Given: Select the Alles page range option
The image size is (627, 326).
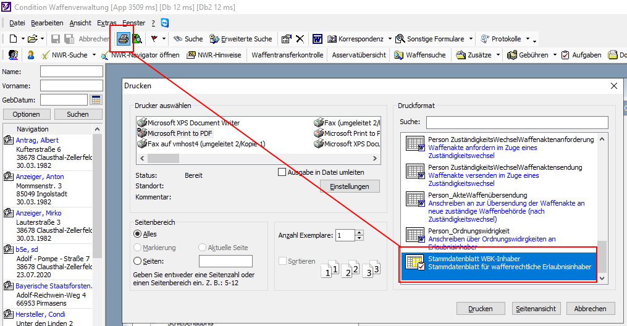Looking at the screenshot, I should tap(137, 234).
